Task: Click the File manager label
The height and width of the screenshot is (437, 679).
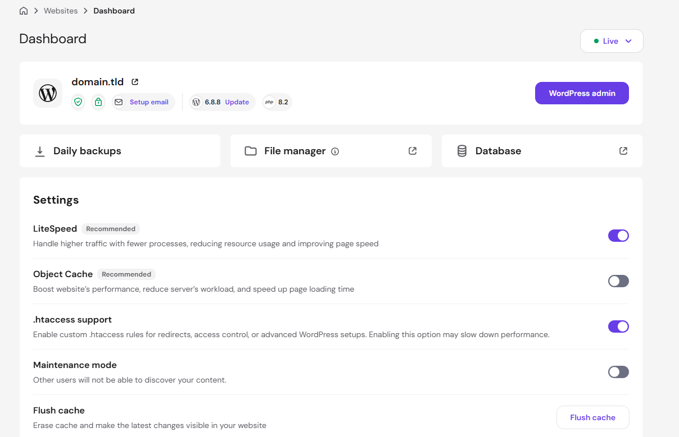Action: click(295, 151)
